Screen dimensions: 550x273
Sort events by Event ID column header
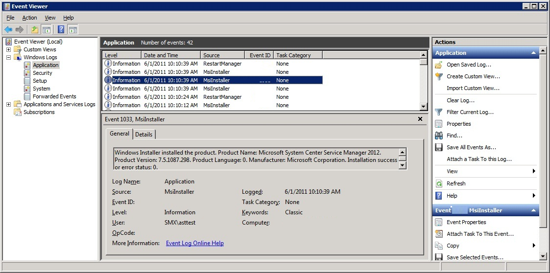tap(259, 55)
